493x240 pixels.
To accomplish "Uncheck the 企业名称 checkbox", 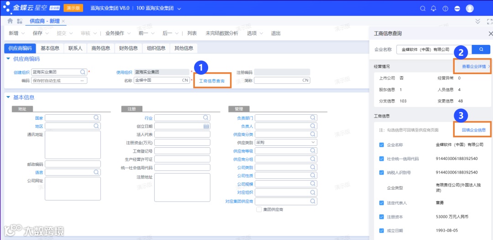I will click(381, 145).
